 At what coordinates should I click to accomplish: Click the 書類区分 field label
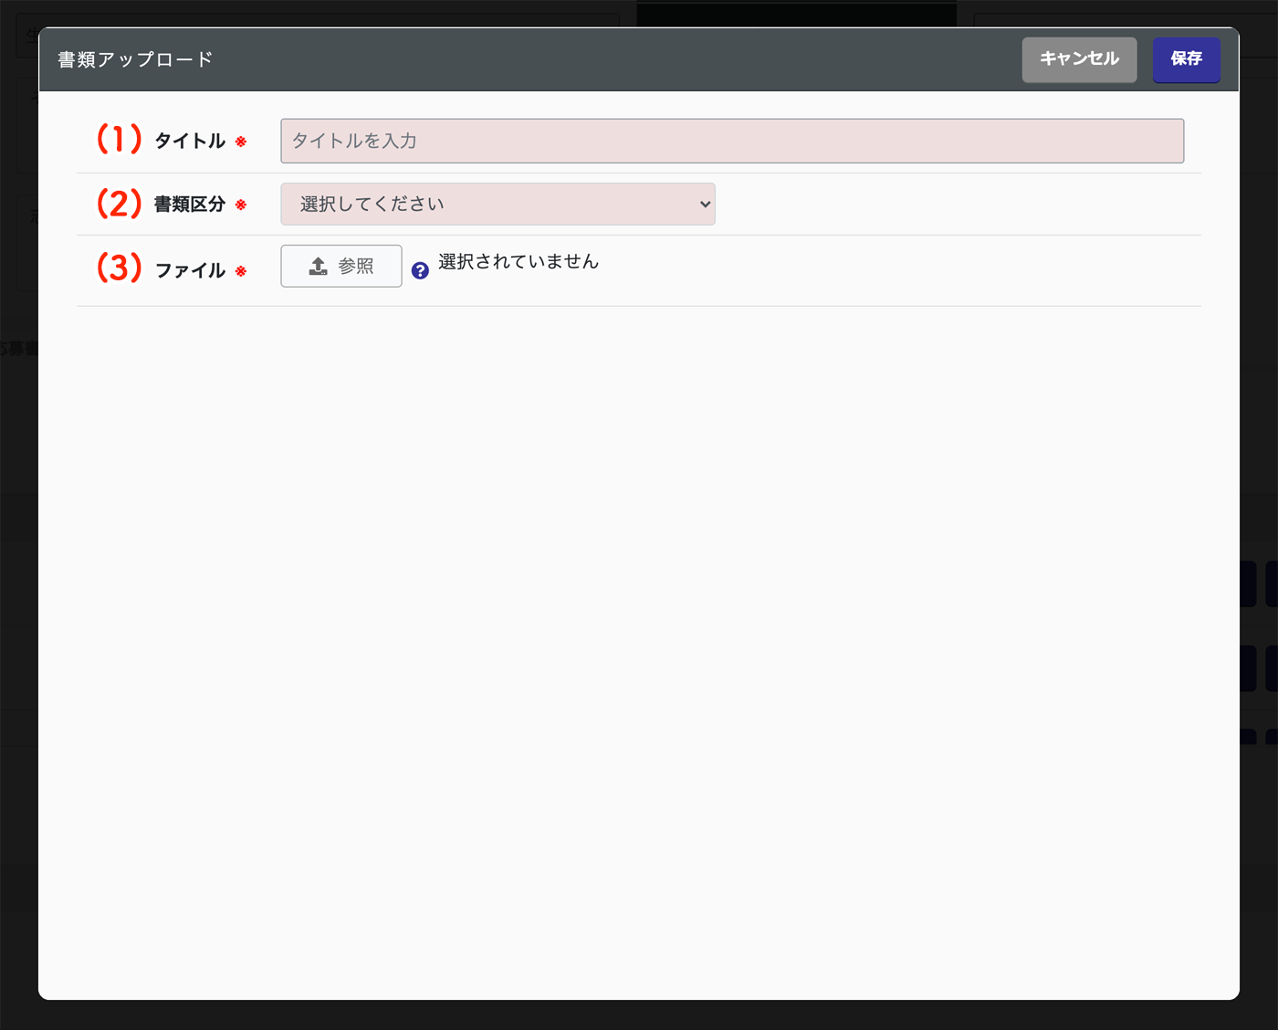coord(190,205)
